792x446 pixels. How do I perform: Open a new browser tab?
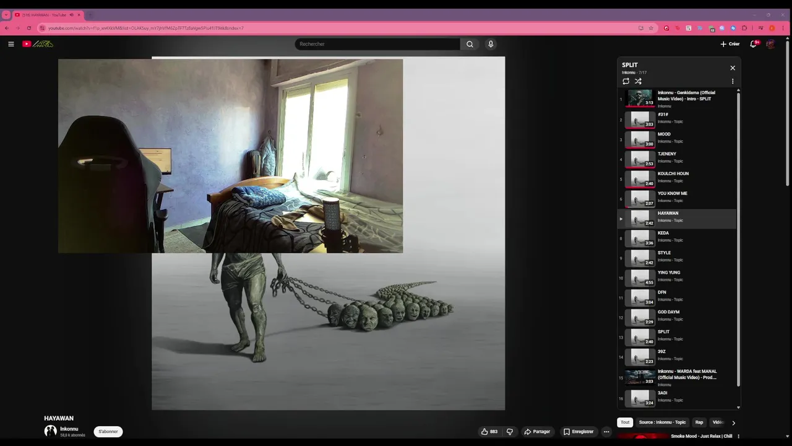pyautogui.click(x=90, y=15)
